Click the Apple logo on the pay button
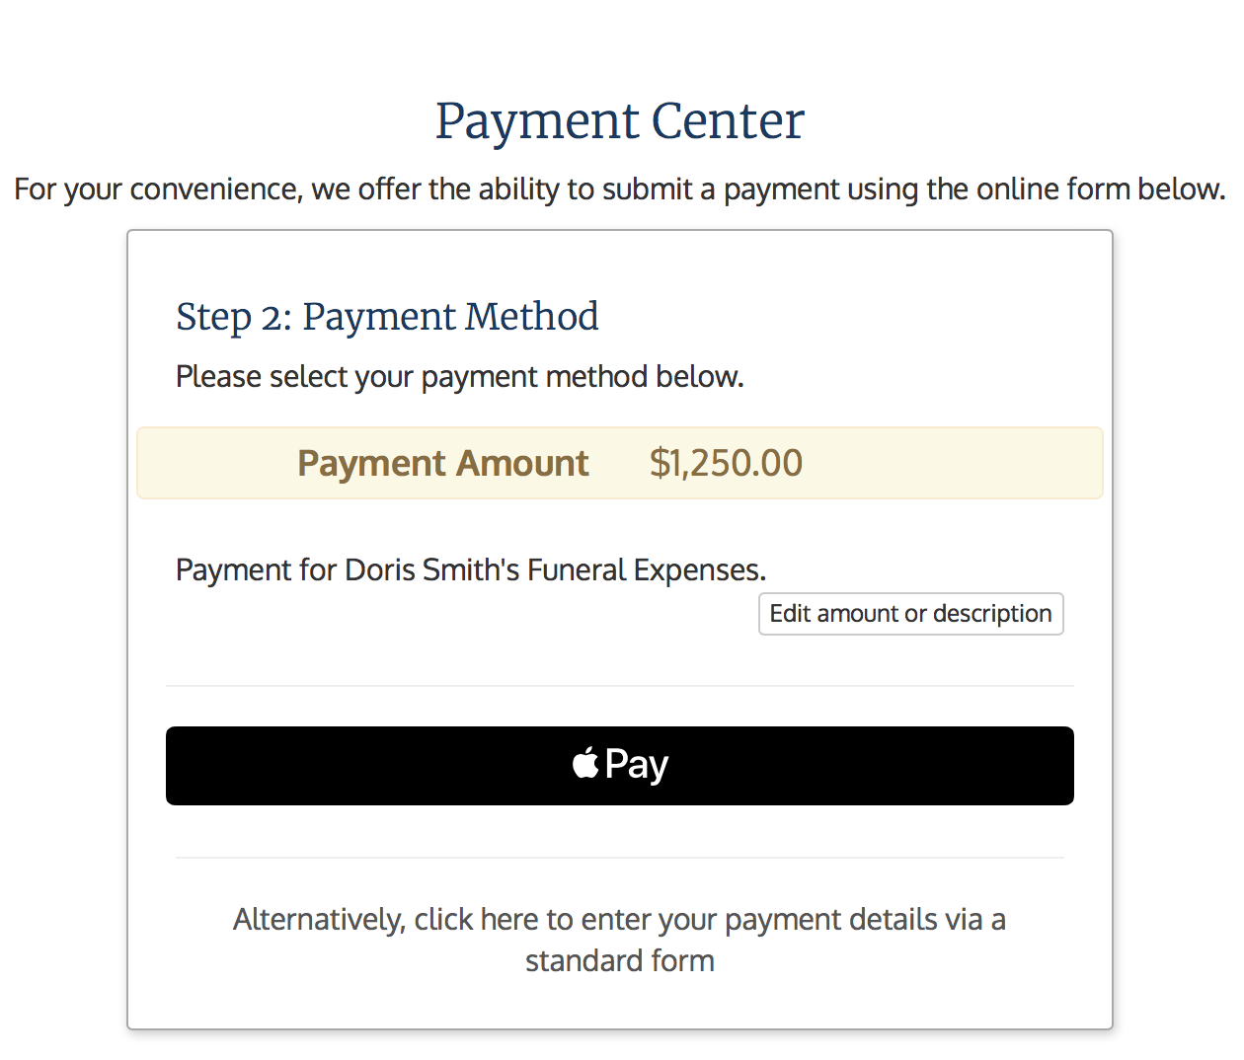This screenshot has width=1244, height=1060. (585, 763)
